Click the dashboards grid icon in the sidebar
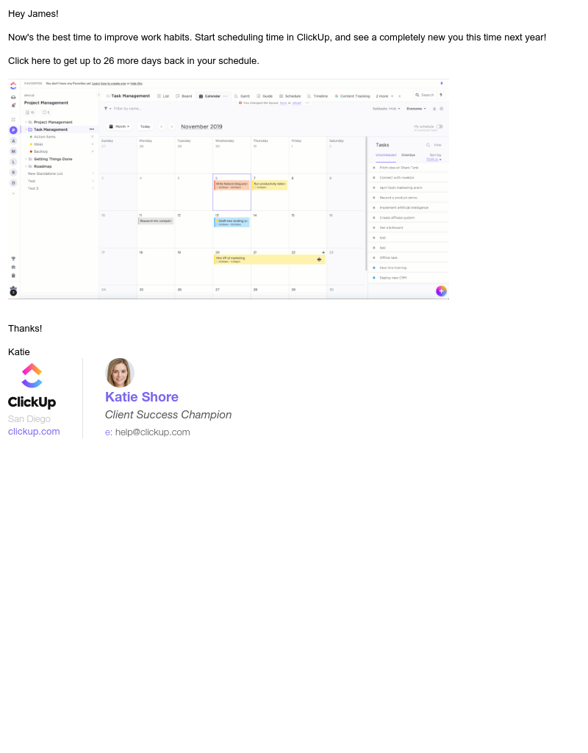588x753 pixels. 13,120
